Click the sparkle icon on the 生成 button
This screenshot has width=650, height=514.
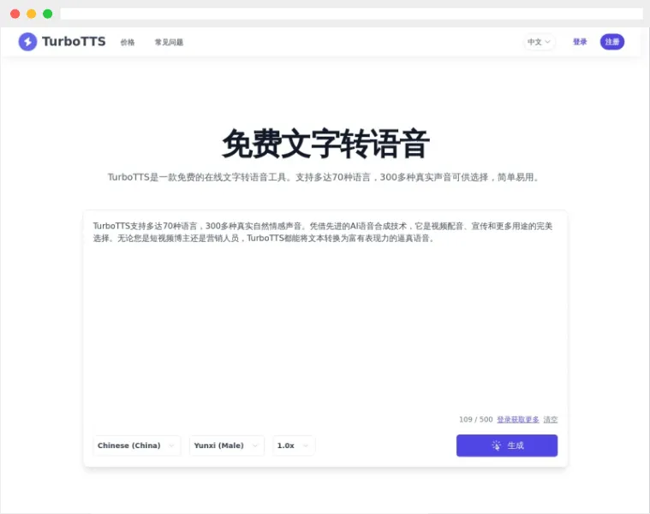496,446
